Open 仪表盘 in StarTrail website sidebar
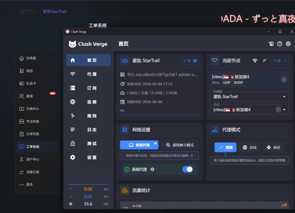This screenshot has width=295, height=213. [37, 58]
